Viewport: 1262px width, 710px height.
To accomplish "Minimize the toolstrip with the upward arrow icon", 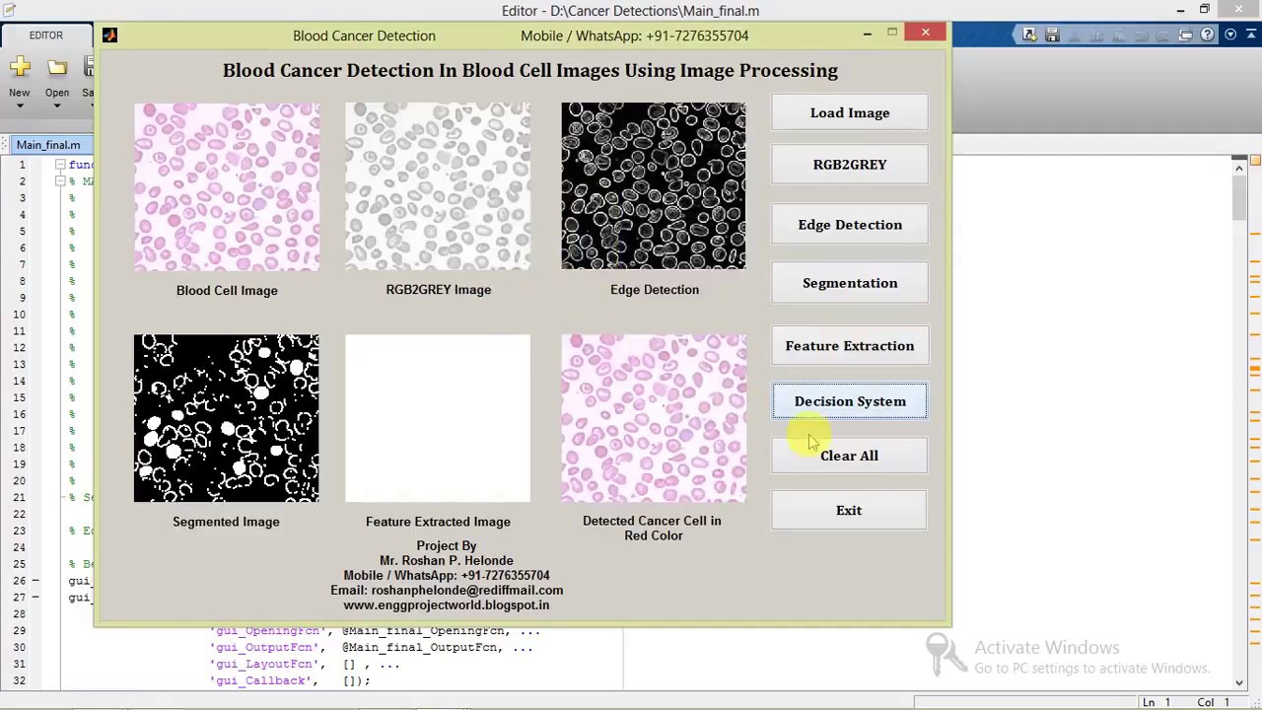I will 1250,35.
